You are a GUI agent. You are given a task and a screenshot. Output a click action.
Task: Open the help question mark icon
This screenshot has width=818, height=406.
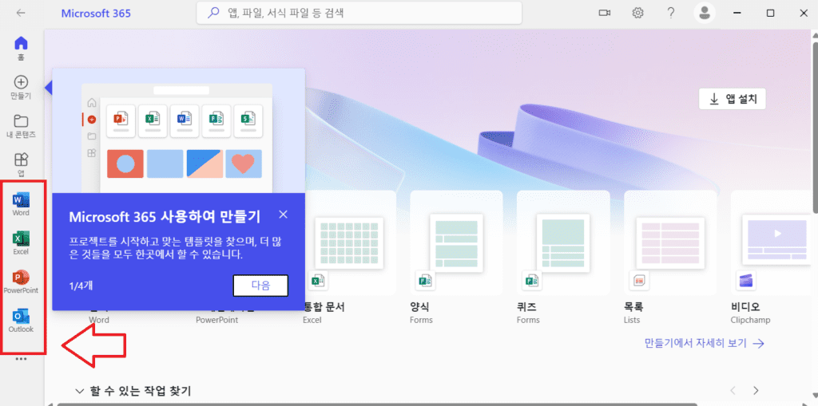pos(671,13)
